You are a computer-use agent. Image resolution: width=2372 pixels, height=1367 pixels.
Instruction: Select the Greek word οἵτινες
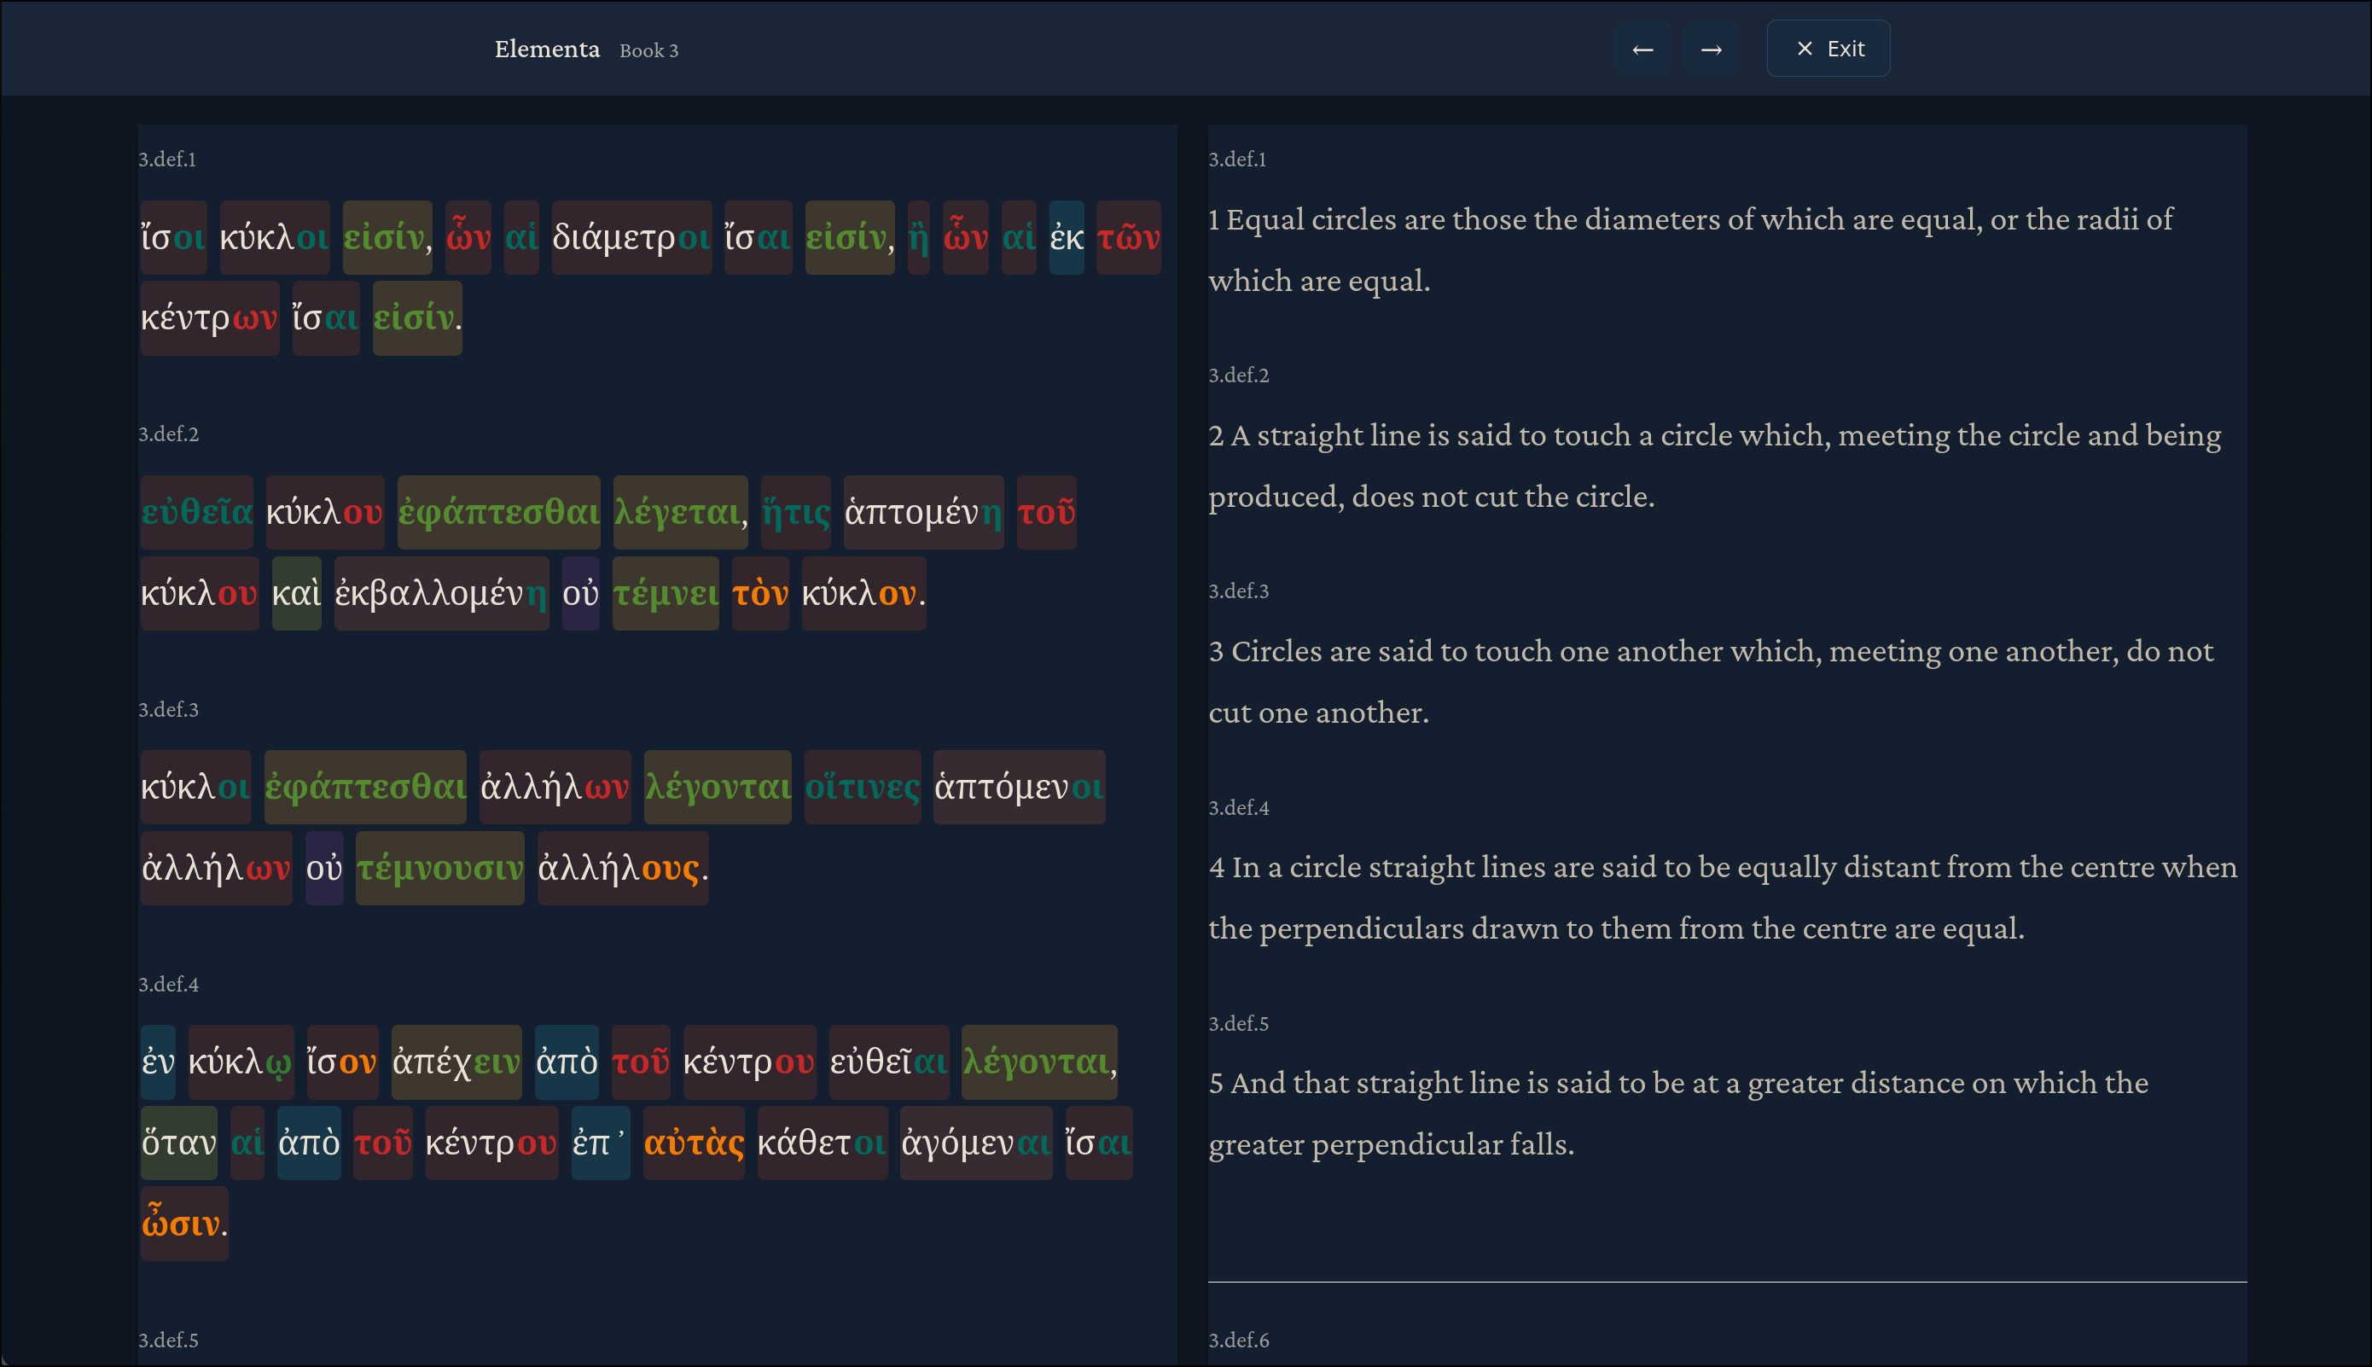click(862, 788)
